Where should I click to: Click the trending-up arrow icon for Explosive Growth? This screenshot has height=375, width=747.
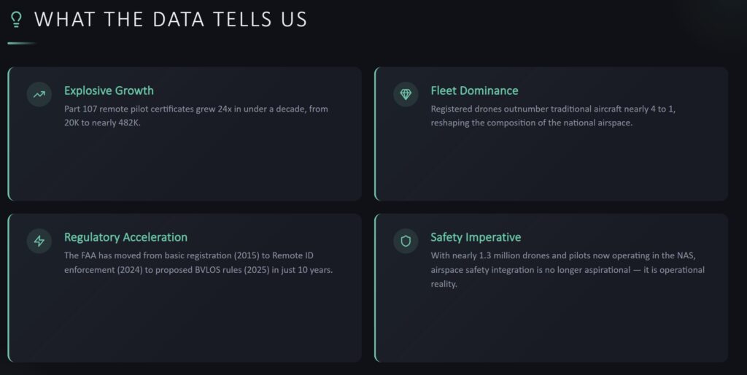(x=39, y=94)
